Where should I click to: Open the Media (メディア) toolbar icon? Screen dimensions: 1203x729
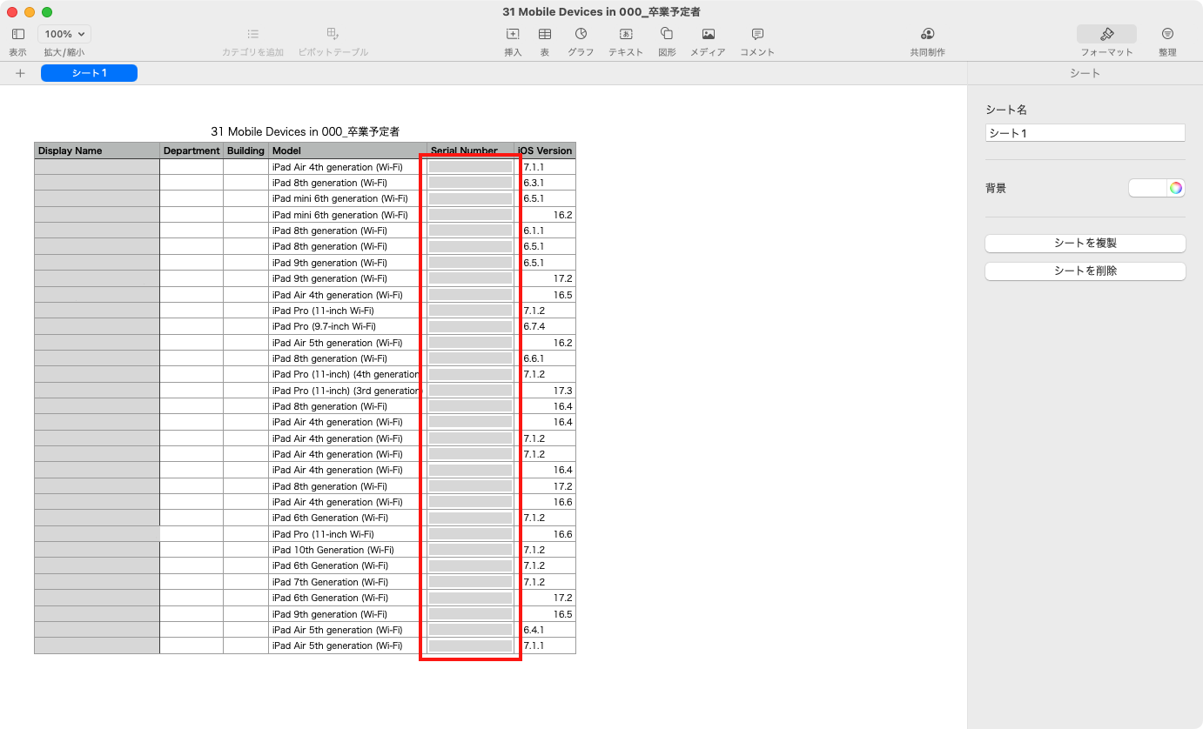[708, 34]
